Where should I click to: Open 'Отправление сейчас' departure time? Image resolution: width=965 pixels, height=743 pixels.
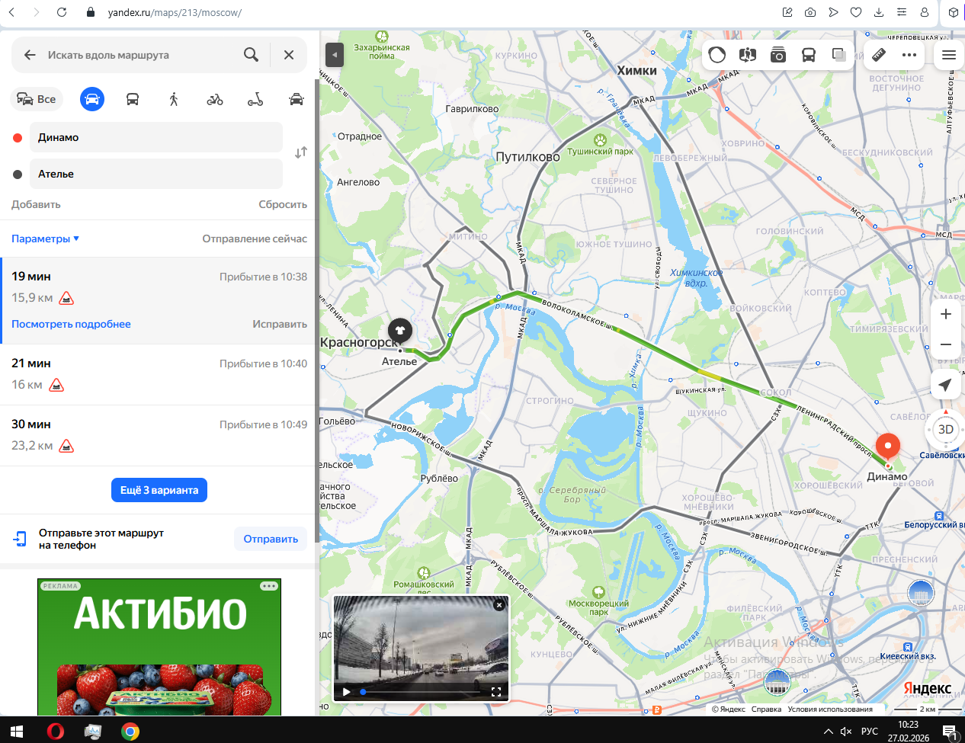pyautogui.click(x=255, y=239)
